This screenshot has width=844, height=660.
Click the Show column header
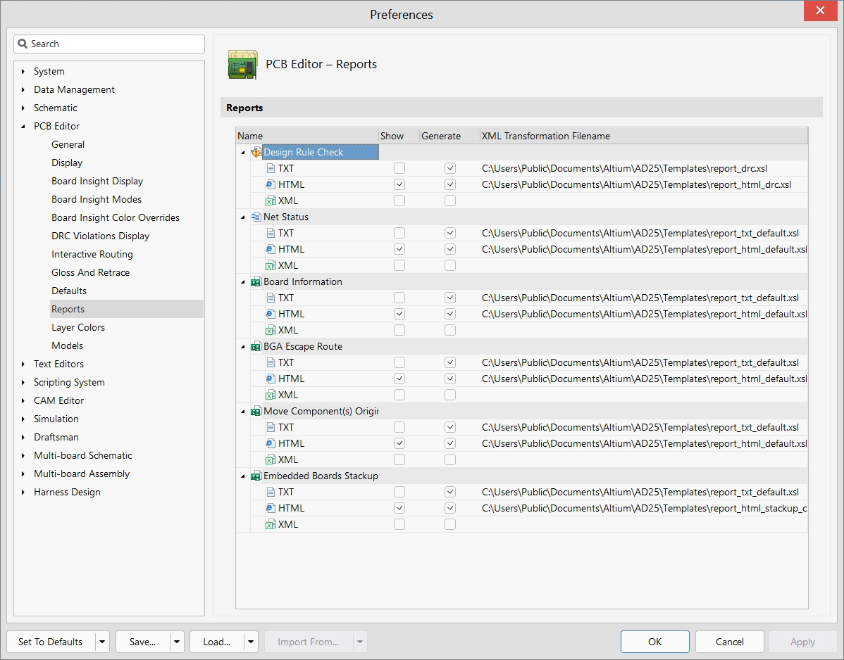pos(399,136)
